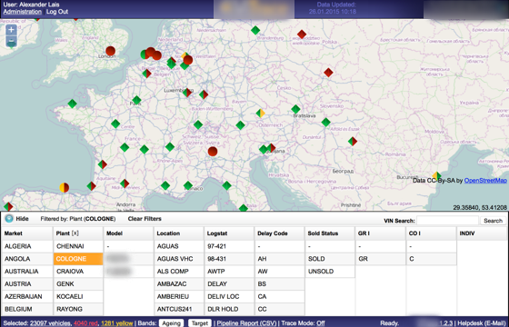Click the green diamond marker near Paris
Screen dimensions: 509x327
click(x=136, y=100)
